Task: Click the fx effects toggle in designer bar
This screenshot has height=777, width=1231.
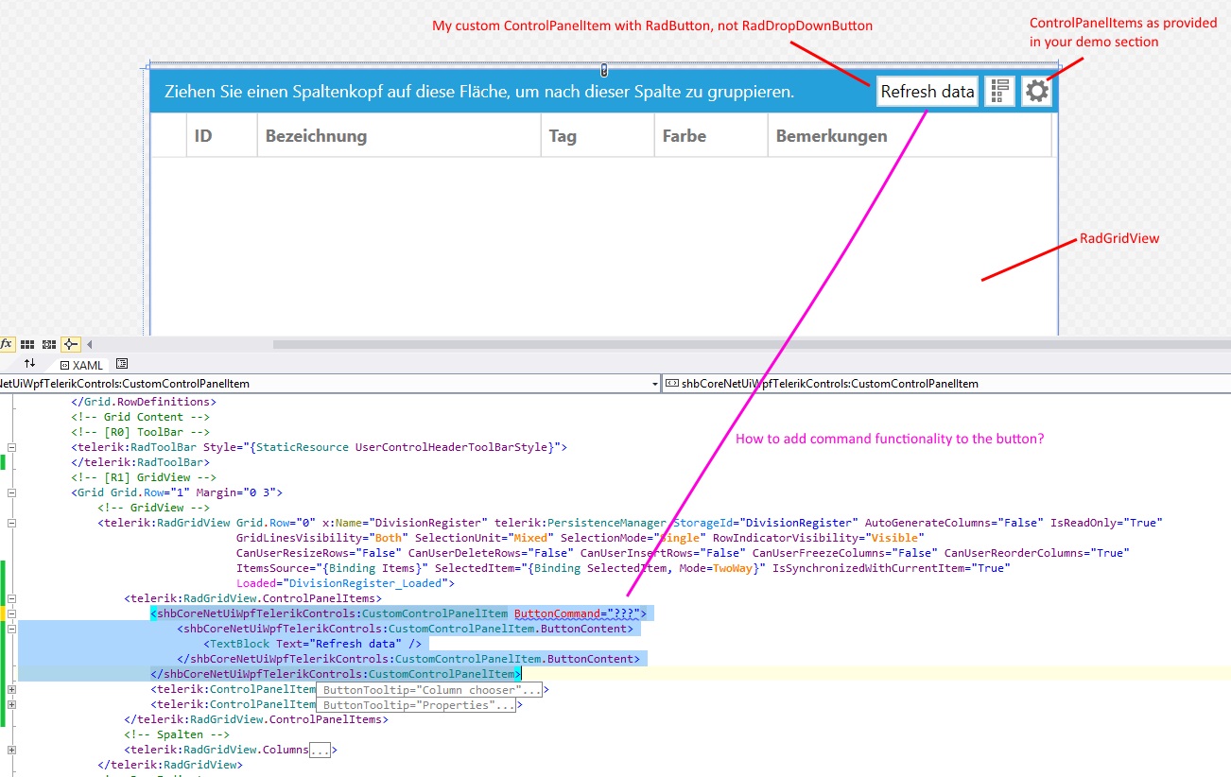Action: (8, 345)
